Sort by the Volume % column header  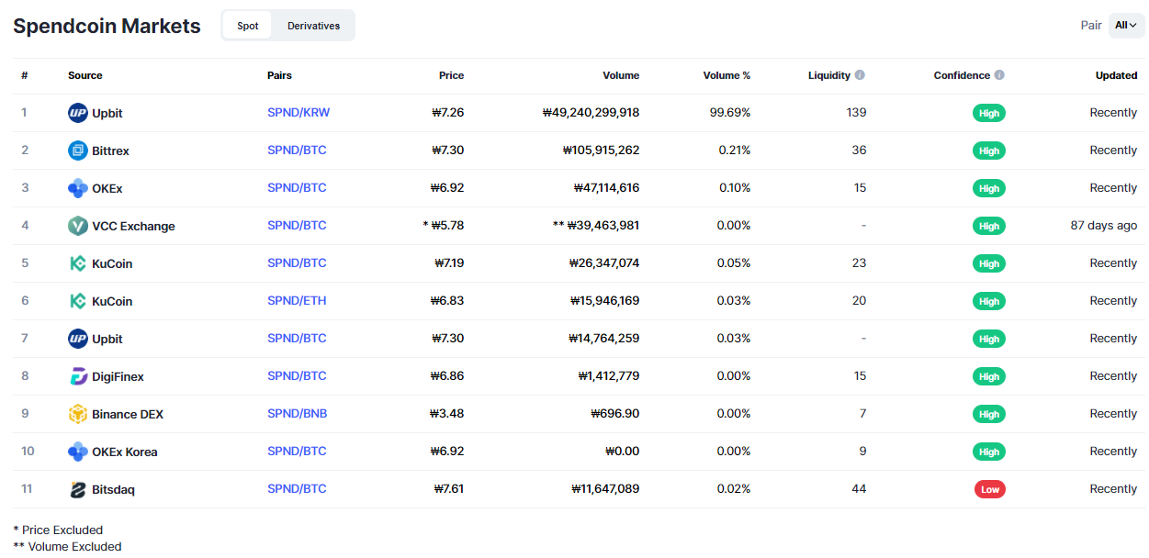click(727, 75)
